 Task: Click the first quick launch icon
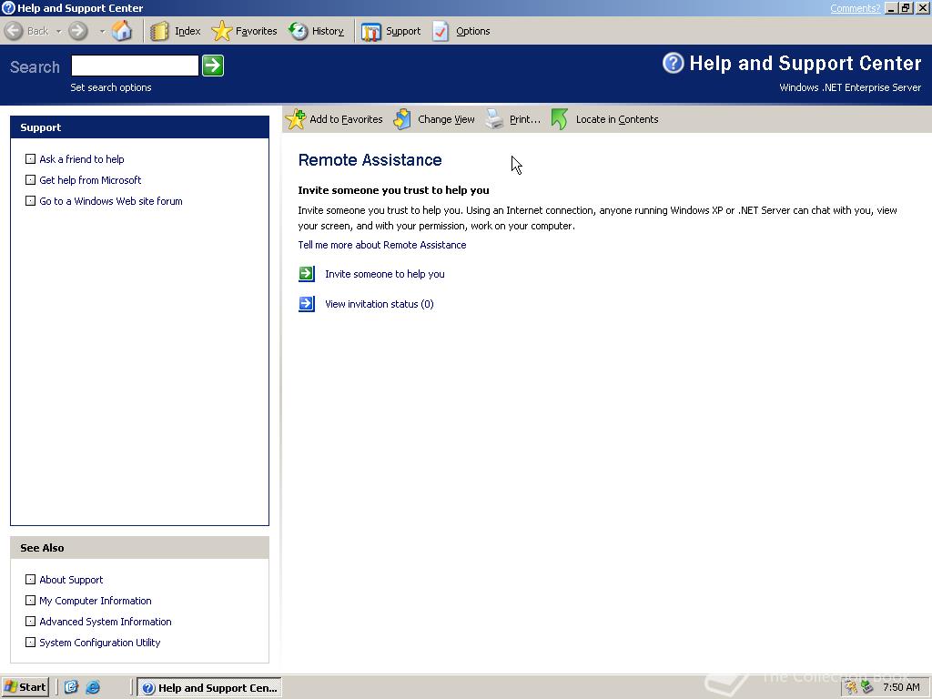pyautogui.click(x=71, y=687)
